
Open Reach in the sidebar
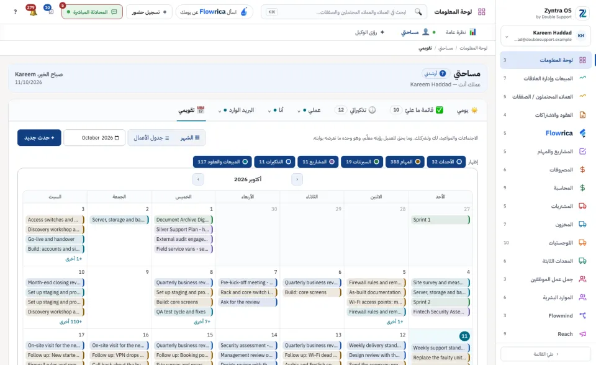[x=546, y=334]
